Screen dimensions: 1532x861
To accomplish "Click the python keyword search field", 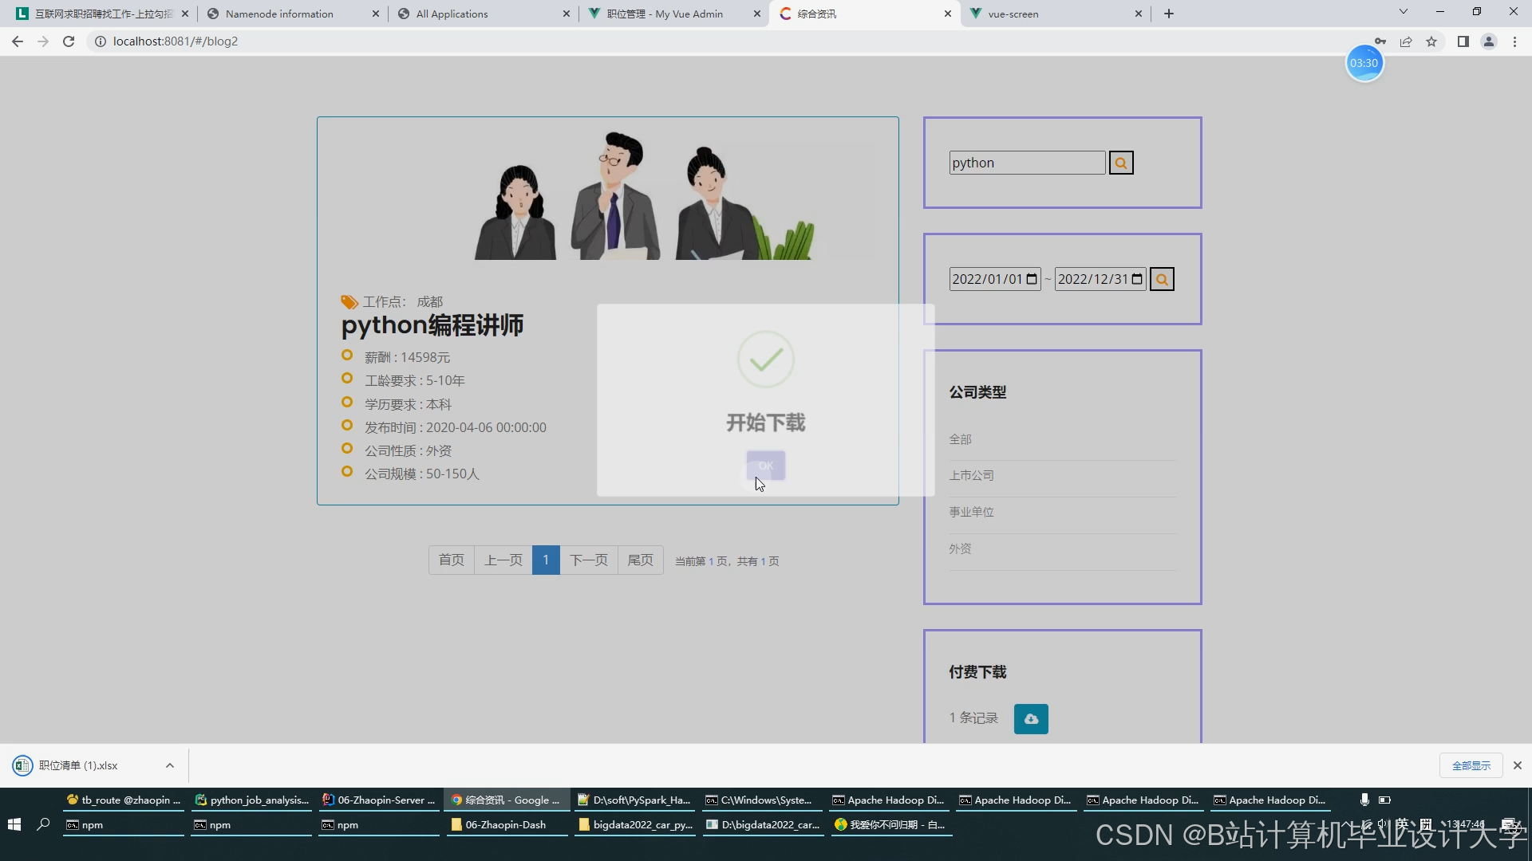I will (x=1026, y=163).
